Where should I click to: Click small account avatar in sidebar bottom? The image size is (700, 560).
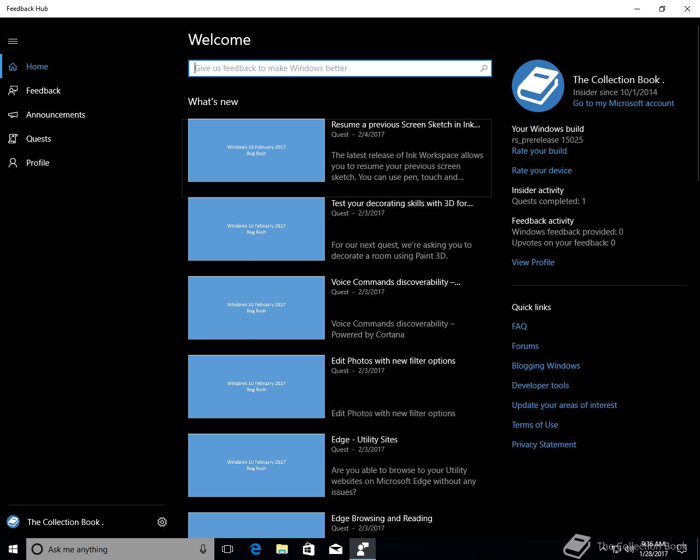point(13,522)
